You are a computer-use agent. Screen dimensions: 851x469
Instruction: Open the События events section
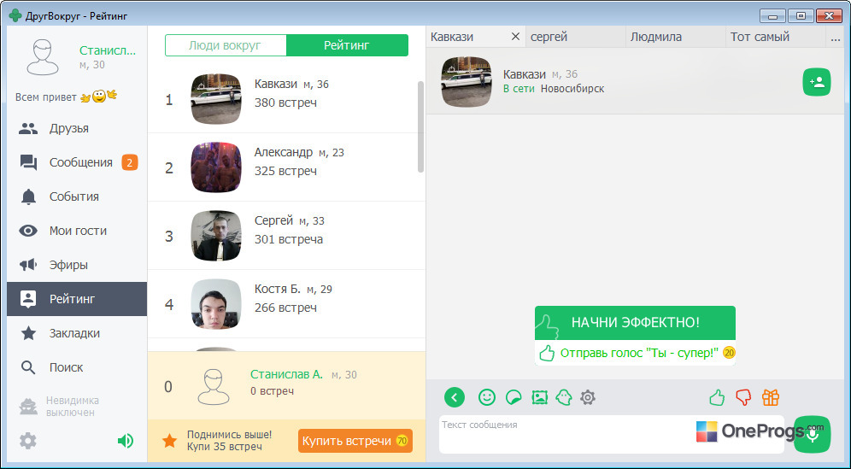[77, 196]
